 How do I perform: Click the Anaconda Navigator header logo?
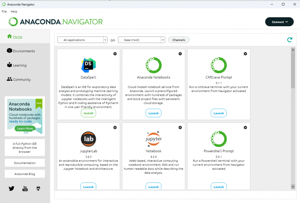click(55, 22)
